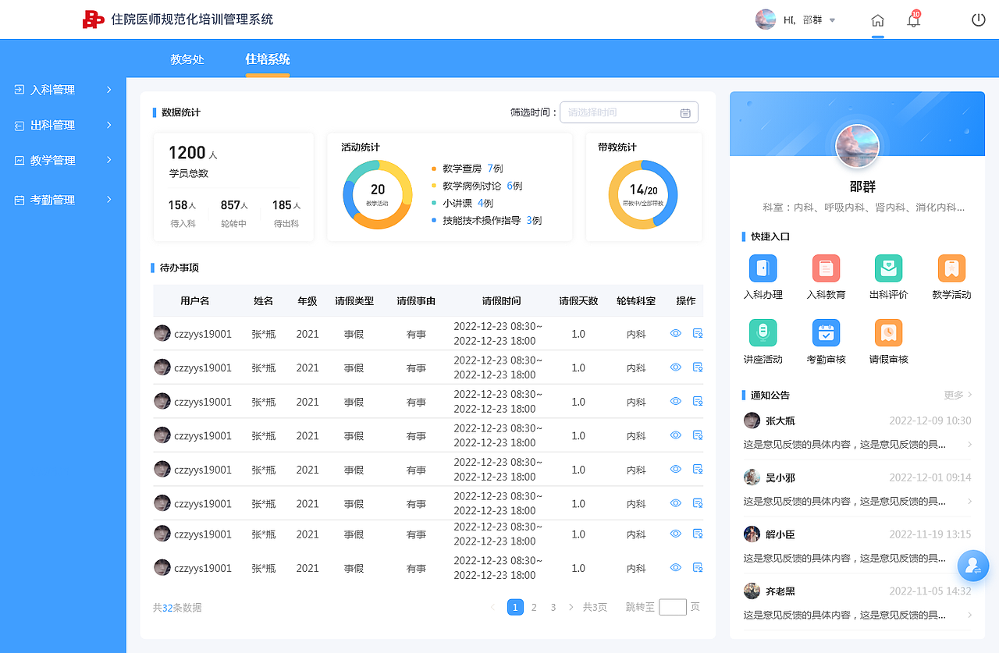Select the 入科教育 quick entry icon

point(826,269)
